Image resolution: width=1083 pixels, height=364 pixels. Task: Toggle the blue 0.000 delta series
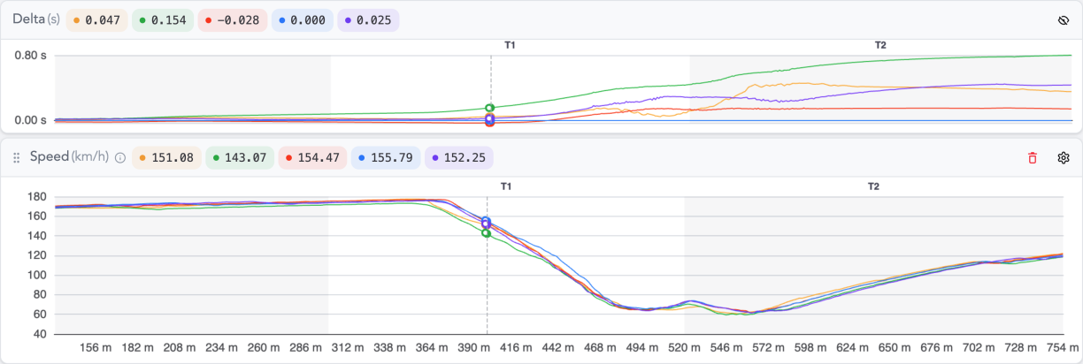[303, 19]
